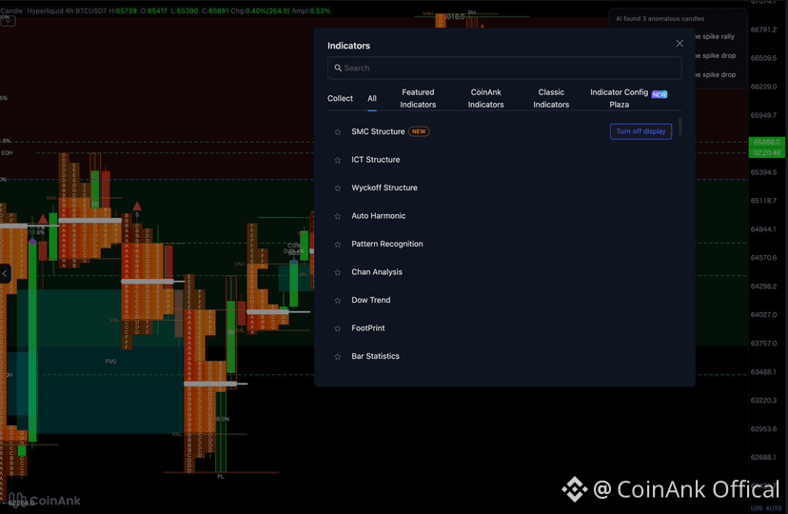Image resolution: width=788 pixels, height=514 pixels.
Task: Star the Pattern Recognition indicator
Action: click(338, 245)
